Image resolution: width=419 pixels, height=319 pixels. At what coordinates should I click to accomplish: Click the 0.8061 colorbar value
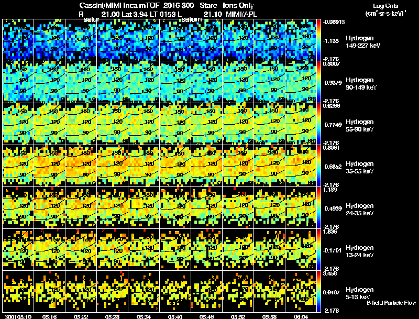pyautogui.click(x=332, y=148)
